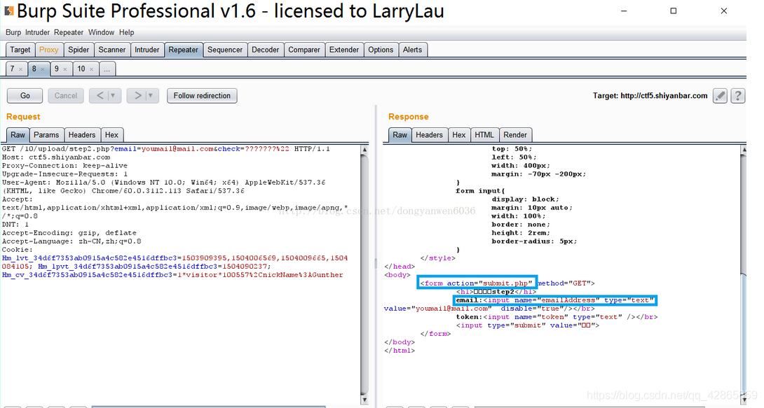
Task: Select Repeater request tab 7
Action: (13, 69)
